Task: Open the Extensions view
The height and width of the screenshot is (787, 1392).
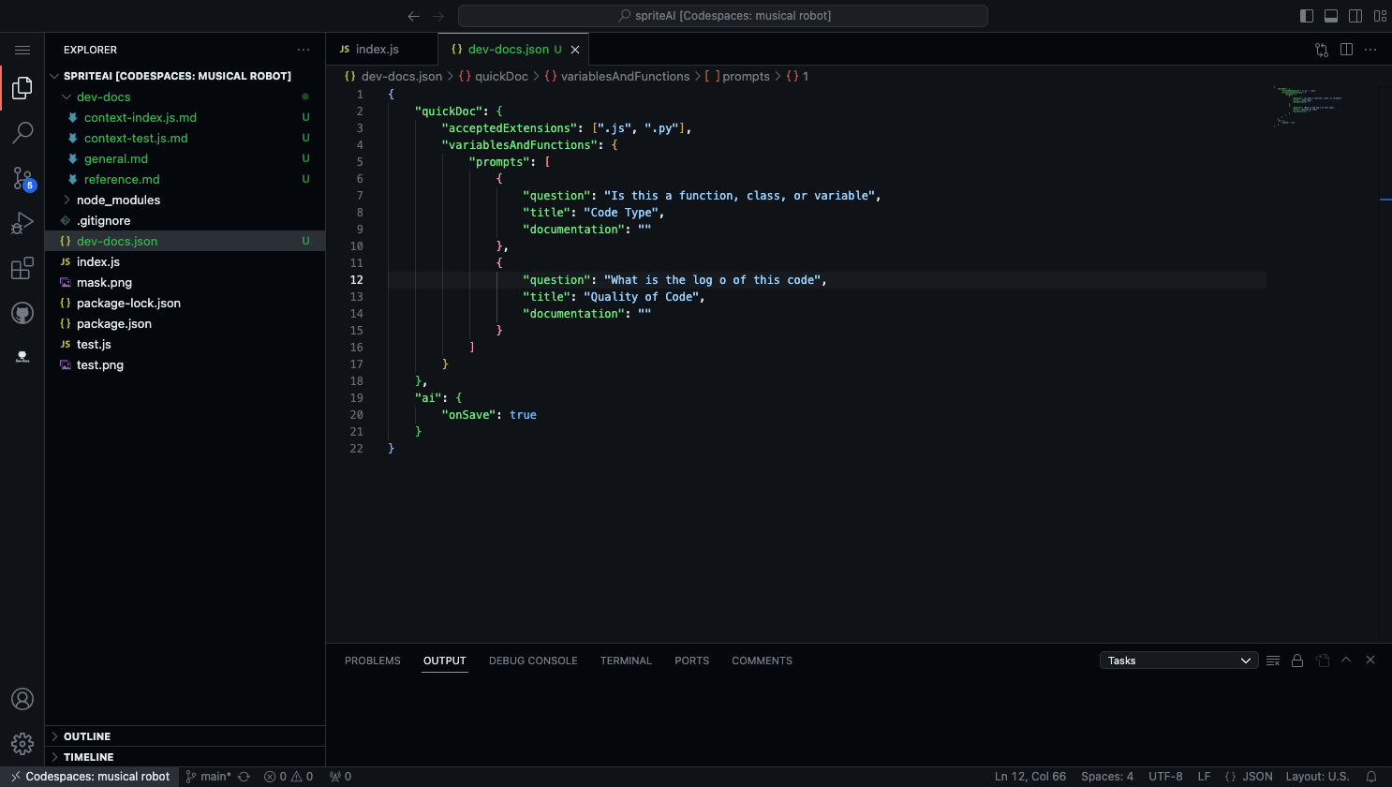Action: click(x=22, y=269)
